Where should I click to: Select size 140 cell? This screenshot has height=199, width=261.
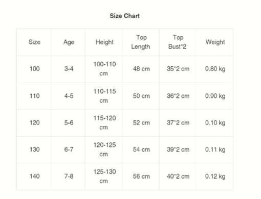(x=35, y=177)
